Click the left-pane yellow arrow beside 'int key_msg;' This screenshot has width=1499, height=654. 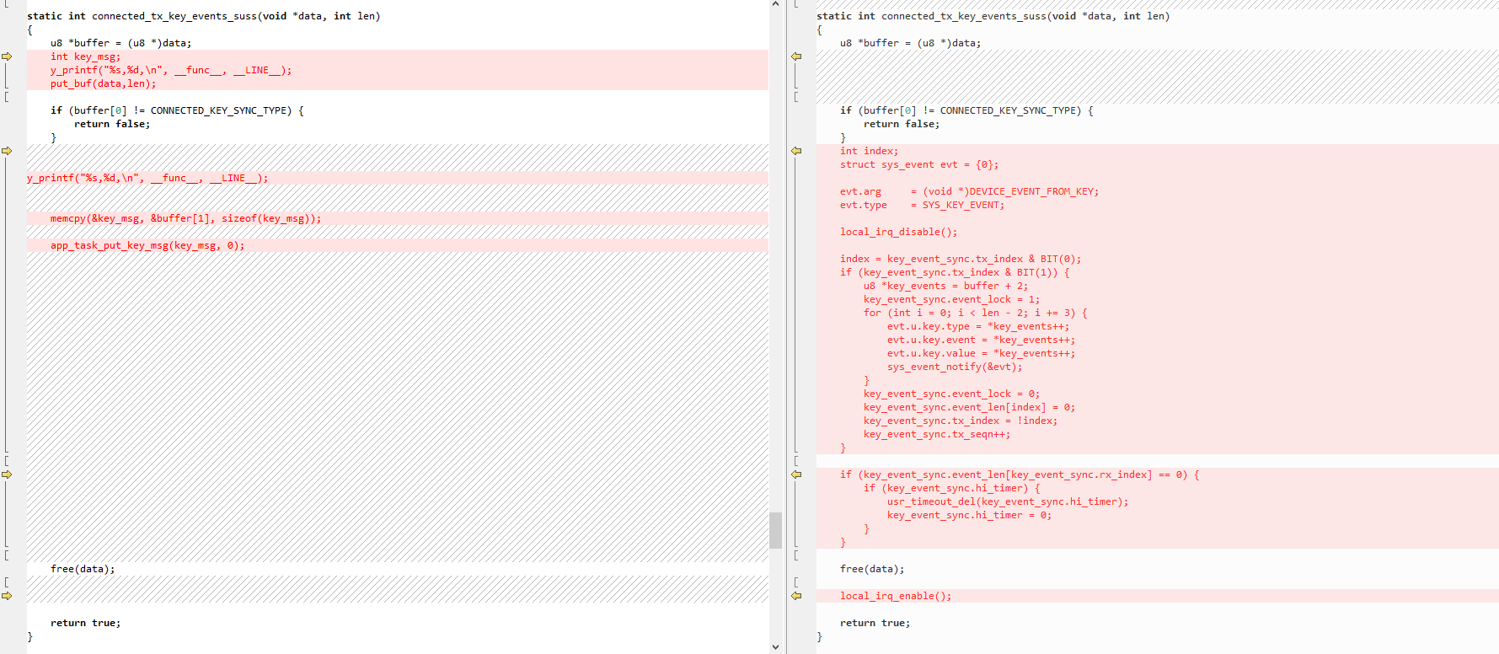[7, 56]
